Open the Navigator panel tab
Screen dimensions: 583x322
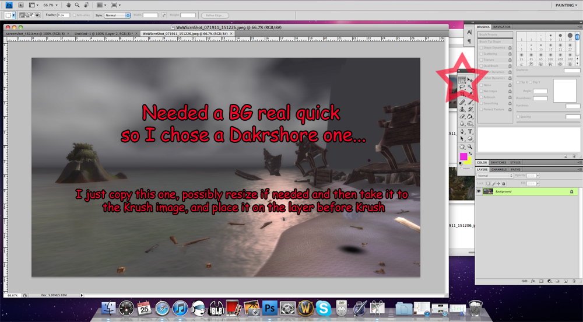(x=501, y=27)
